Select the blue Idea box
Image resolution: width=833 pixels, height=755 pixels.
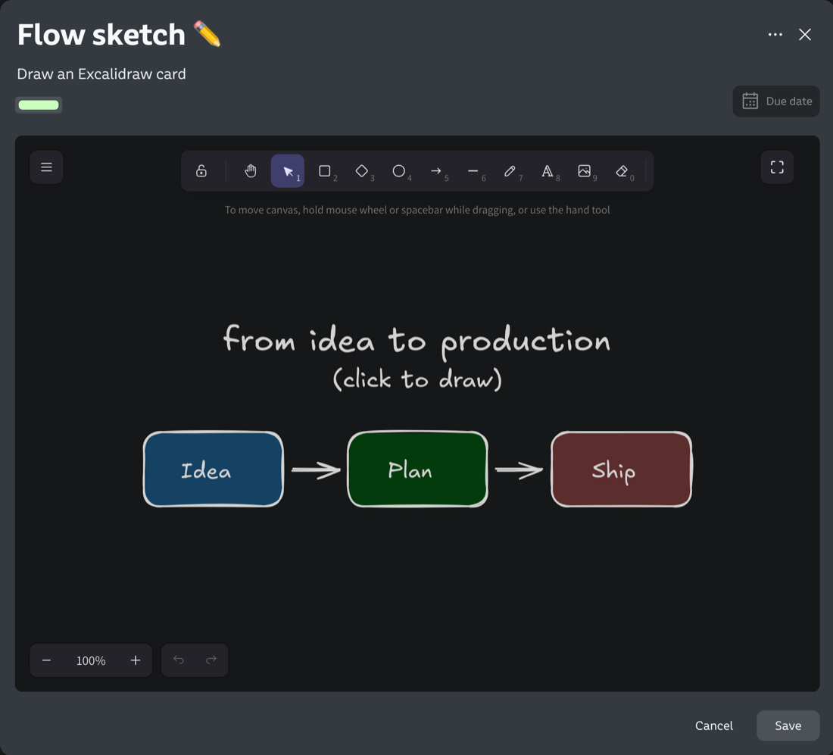click(213, 470)
